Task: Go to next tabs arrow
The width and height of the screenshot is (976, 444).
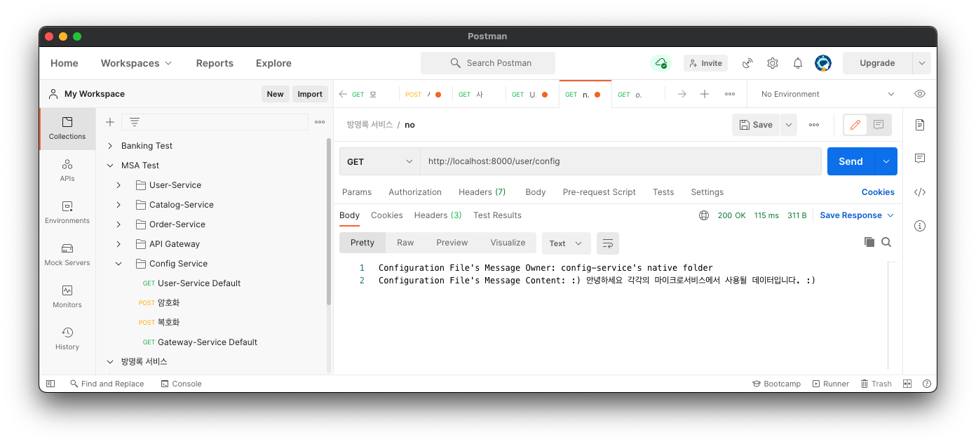Action: tap(682, 94)
